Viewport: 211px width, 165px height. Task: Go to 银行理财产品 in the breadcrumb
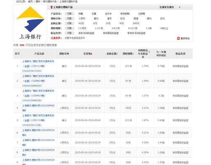pos(50,2)
